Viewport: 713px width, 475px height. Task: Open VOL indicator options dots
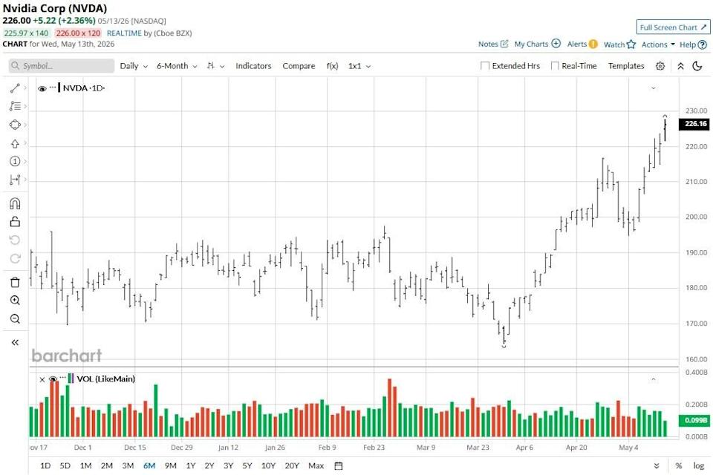click(62, 377)
